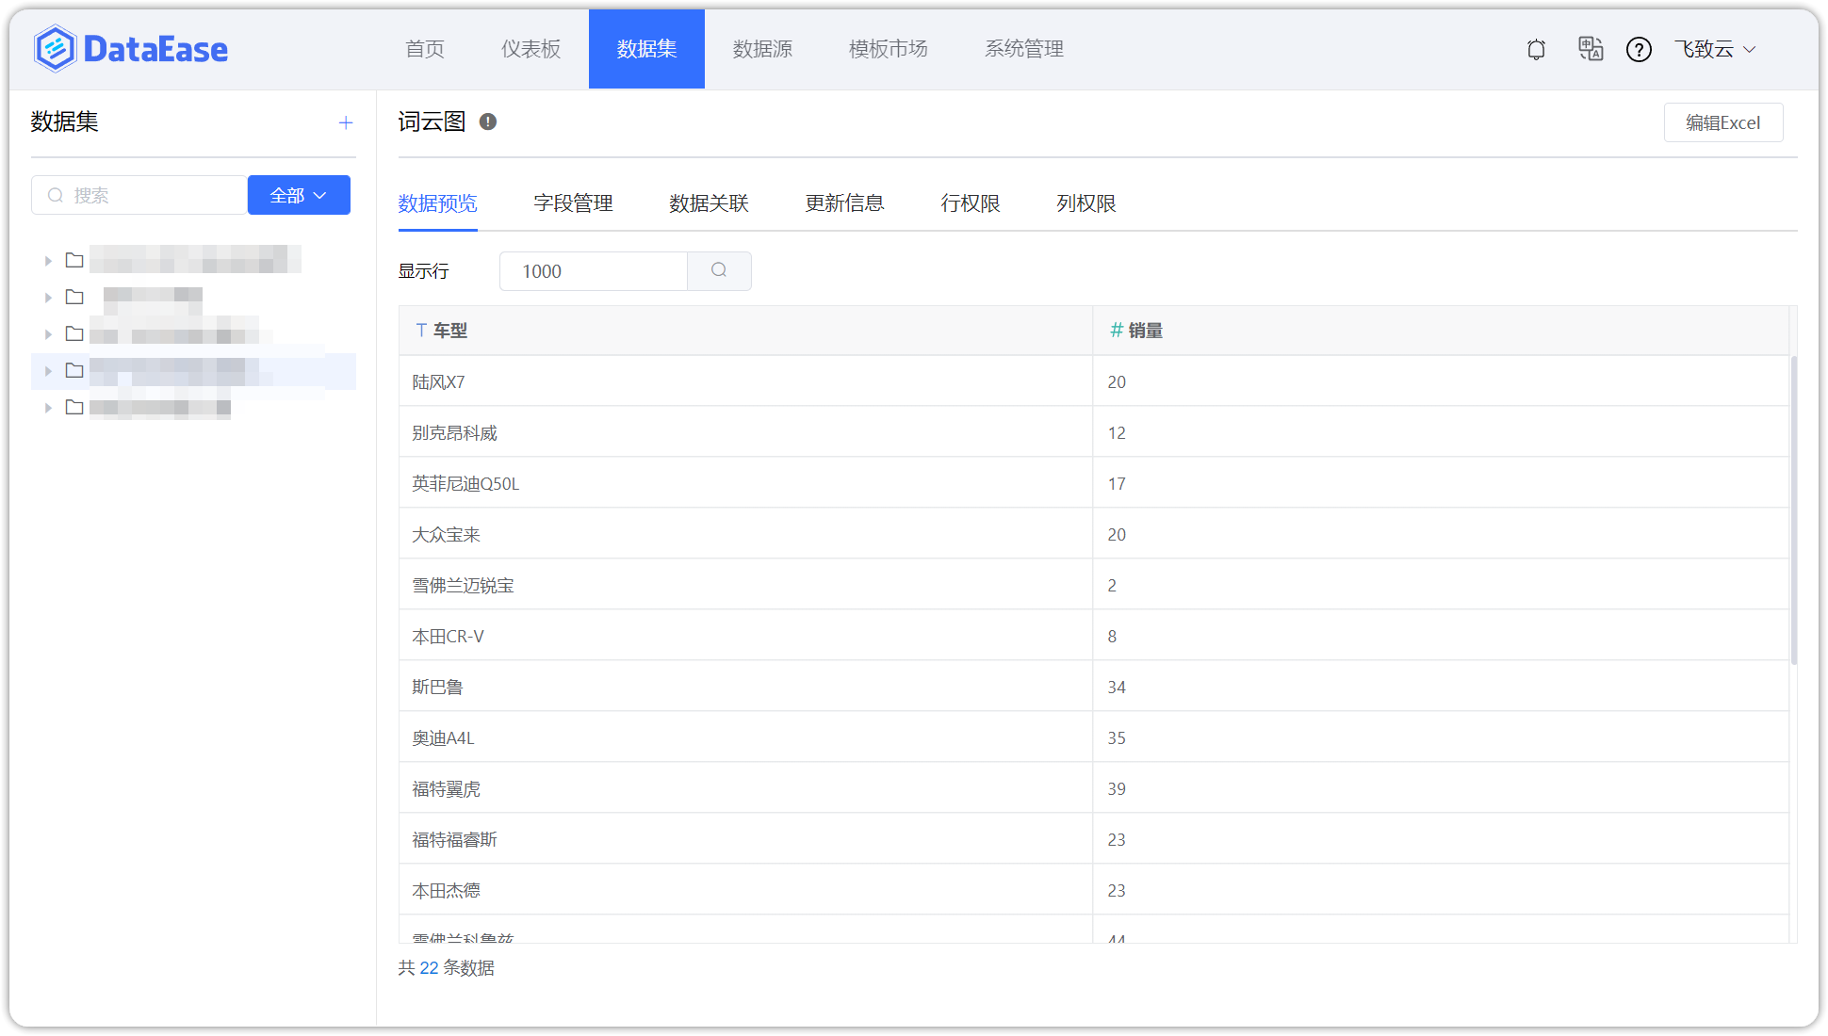The height and width of the screenshot is (1036, 1828).
Task: Click the notification bell icon
Action: (x=1536, y=49)
